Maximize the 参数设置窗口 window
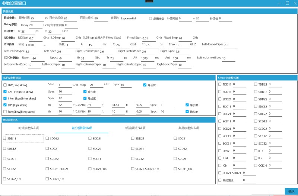The image size is (298, 196). 287,3
